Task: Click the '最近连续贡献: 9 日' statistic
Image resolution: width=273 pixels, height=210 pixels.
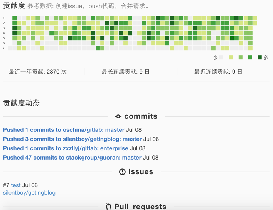Action: pyautogui.click(x=218, y=72)
